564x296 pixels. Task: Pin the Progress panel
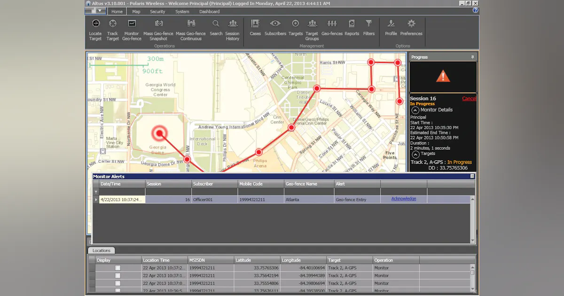pyautogui.click(x=472, y=57)
